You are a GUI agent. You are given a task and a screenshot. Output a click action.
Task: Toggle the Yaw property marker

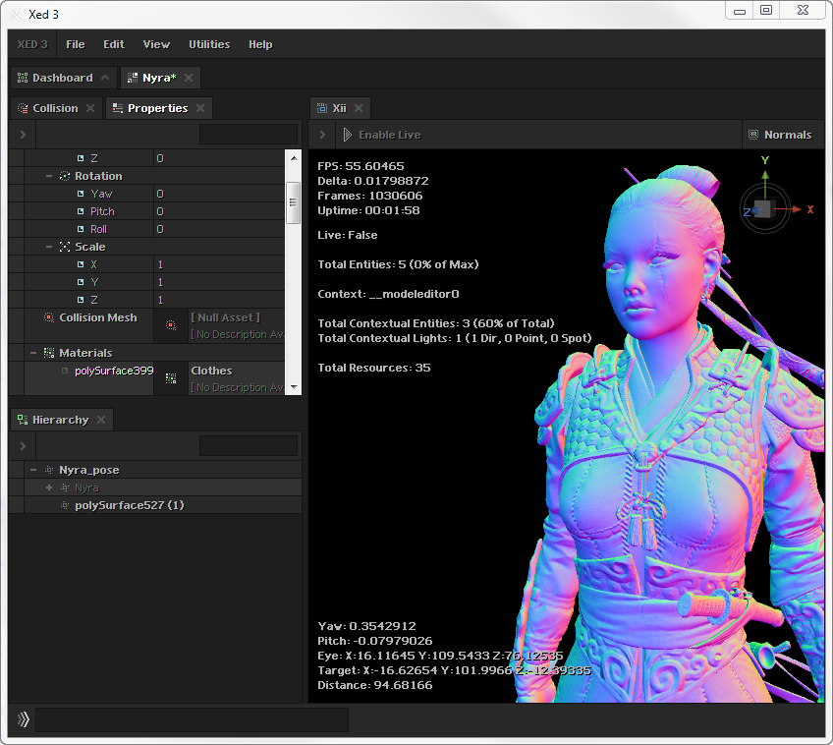click(x=81, y=194)
